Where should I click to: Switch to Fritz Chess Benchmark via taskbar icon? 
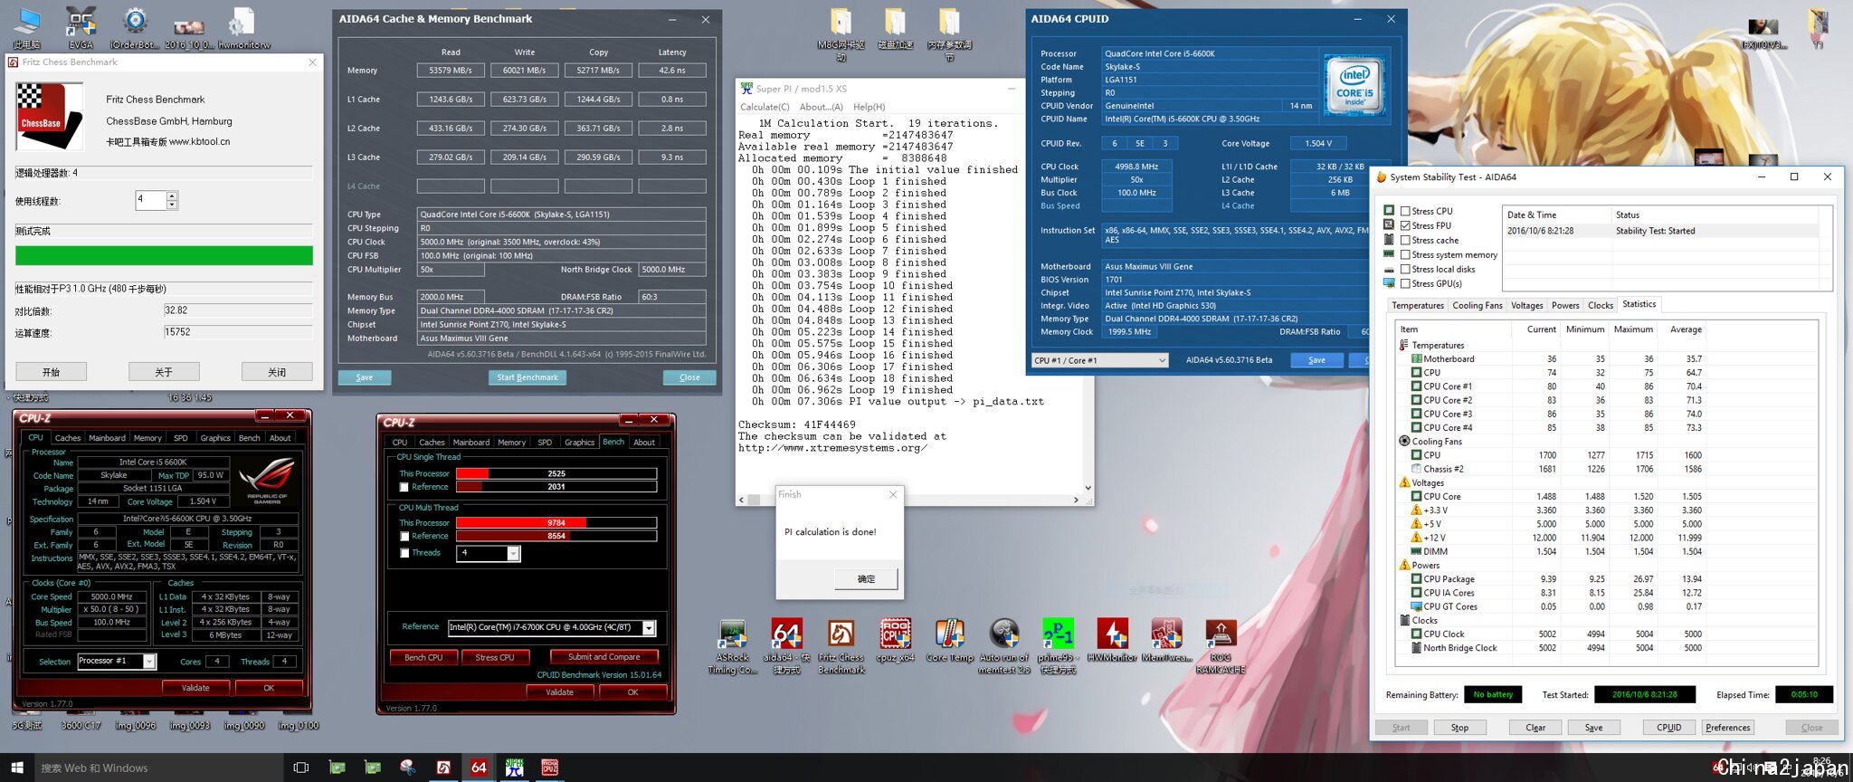443,768
